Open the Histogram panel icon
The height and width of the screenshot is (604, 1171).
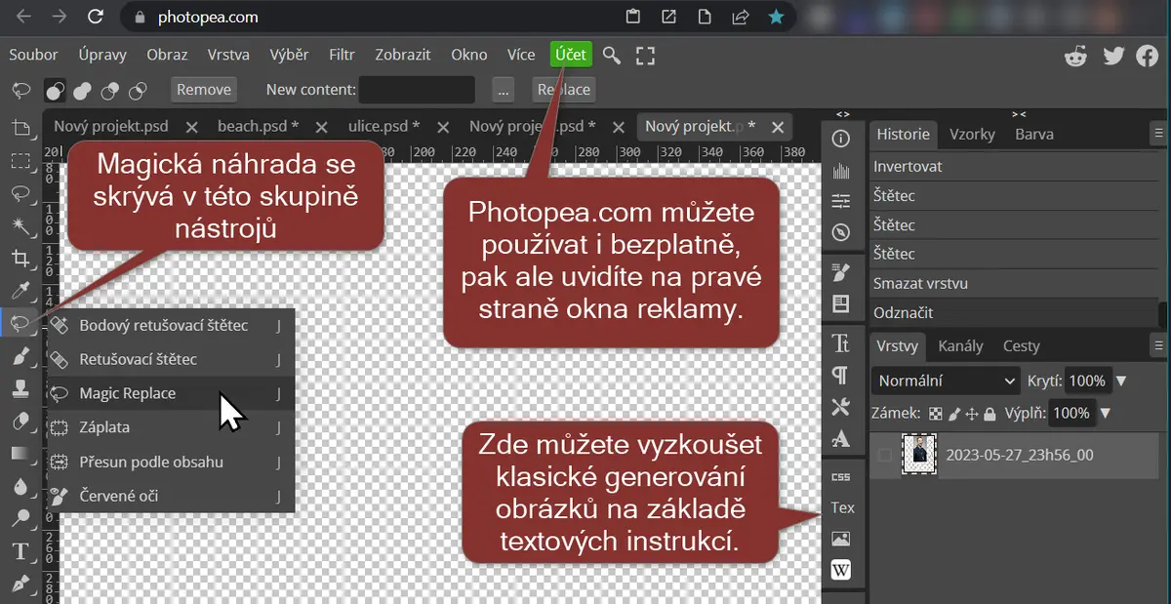tap(841, 171)
